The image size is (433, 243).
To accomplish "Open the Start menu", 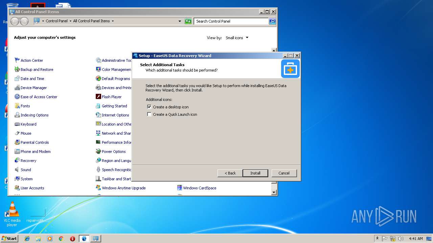I will [x=9, y=238].
